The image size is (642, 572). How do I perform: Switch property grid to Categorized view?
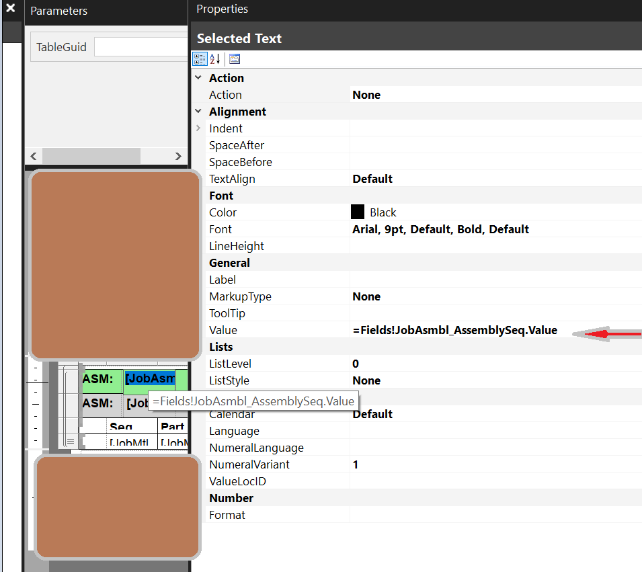click(x=200, y=59)
